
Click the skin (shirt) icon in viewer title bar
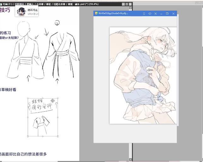150,14
